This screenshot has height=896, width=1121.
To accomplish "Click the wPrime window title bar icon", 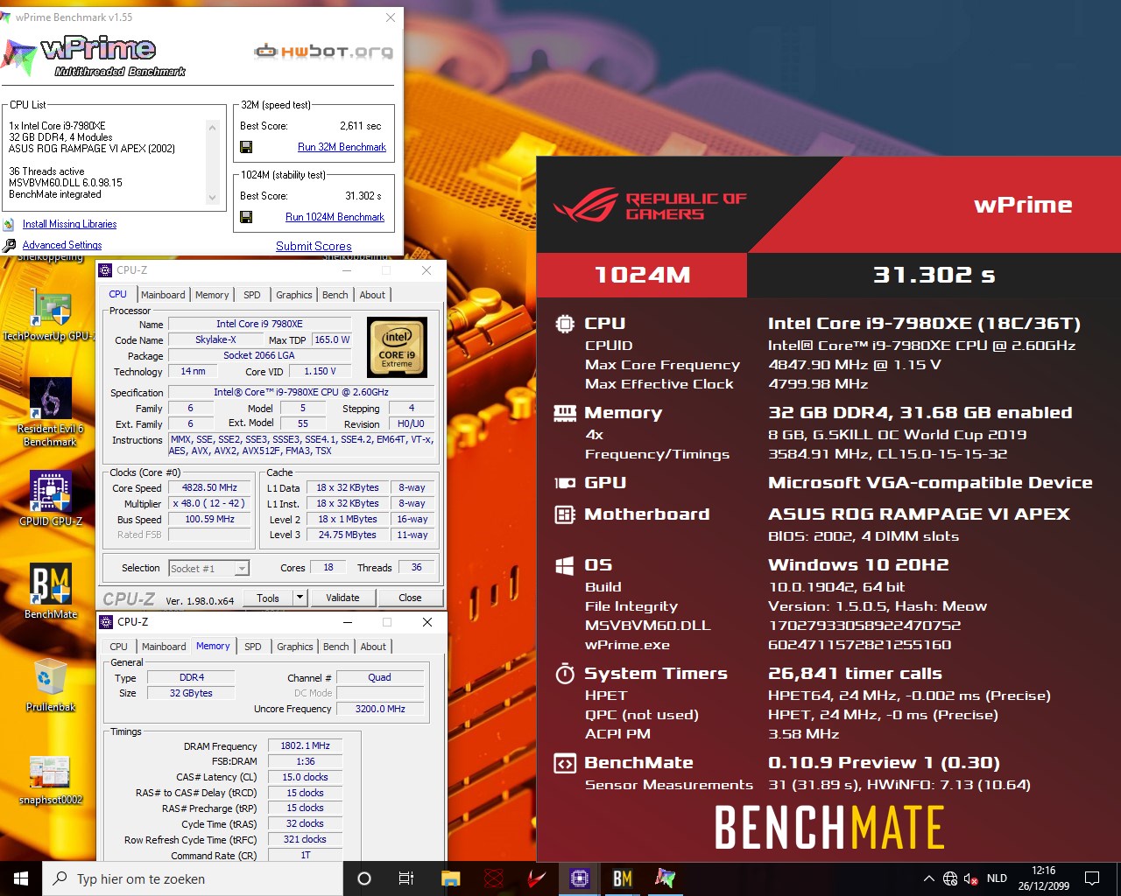I will tap(6, 17).
